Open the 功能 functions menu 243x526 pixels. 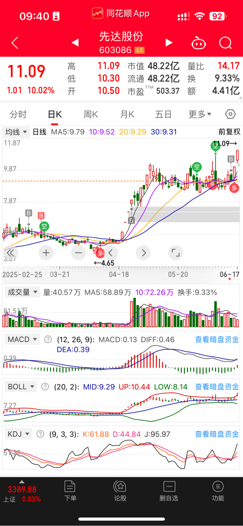(x=218, y=491)
